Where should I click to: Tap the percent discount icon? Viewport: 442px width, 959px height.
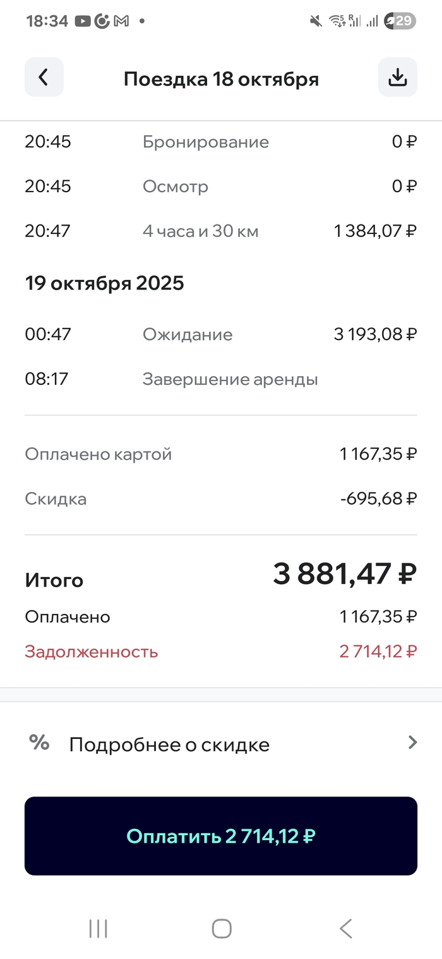point(39,742)
